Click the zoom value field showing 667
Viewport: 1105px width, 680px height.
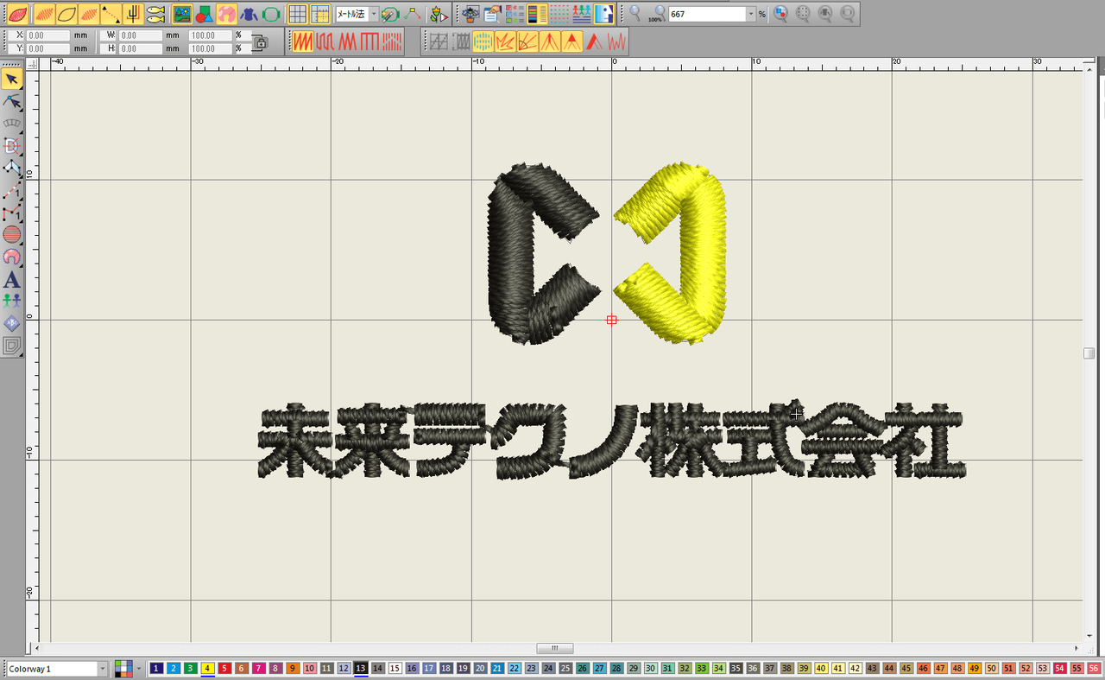pyautogui.click(x=706, y=15)
